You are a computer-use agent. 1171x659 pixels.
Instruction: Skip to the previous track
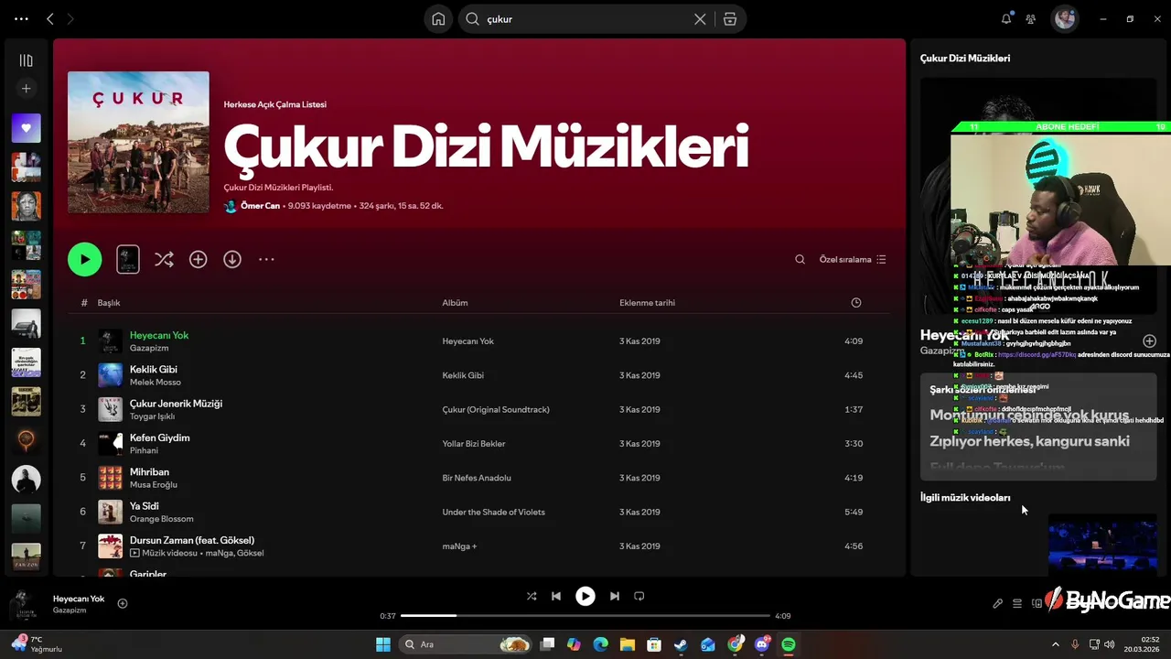(x=556, y=596)
